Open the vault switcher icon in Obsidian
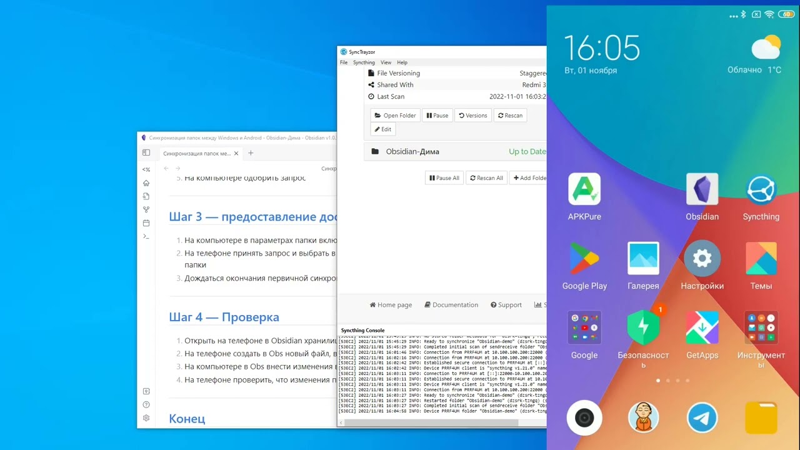800x450 pixels. pos(146,391)
